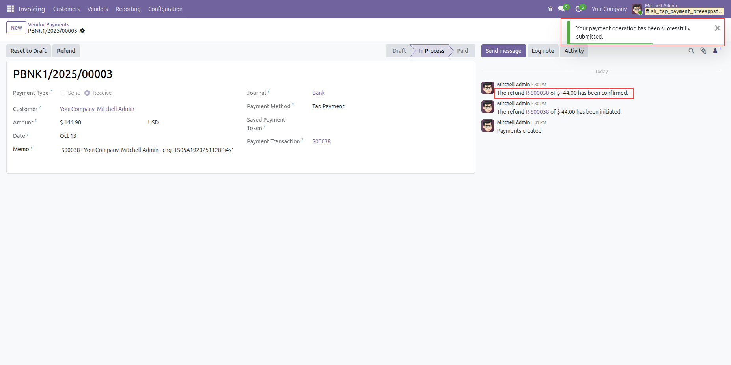731x365 pixels.
Task: Schedule an activity with the Activity button
Action: (x=574, y=51)
